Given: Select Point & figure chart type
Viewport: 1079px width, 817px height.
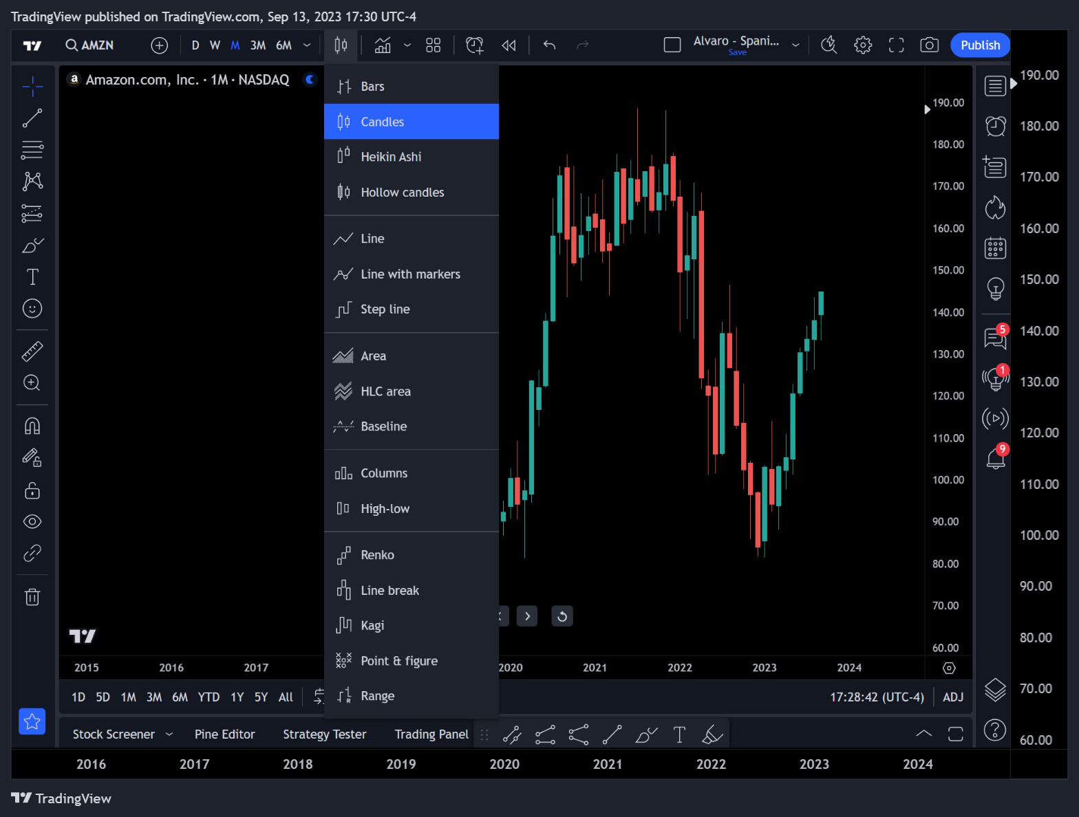Looking at the screenshot, I should [412, 661].
